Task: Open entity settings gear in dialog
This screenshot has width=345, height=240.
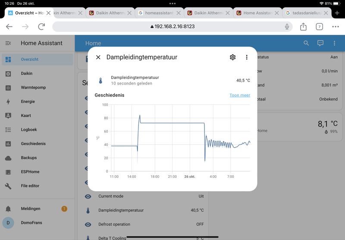Action: [x=232, y=57]
